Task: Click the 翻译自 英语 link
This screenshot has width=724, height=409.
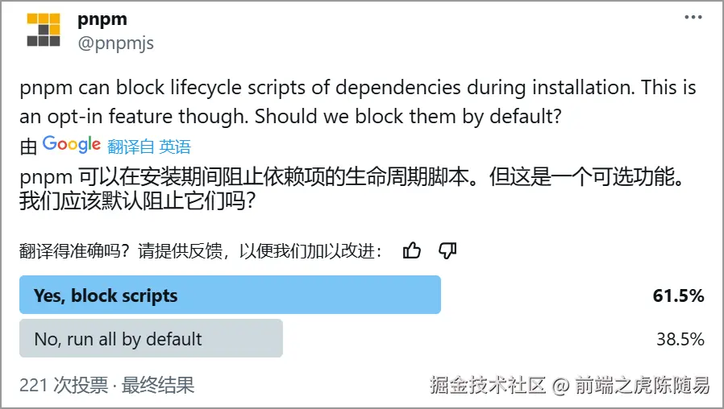Action: 149,147
